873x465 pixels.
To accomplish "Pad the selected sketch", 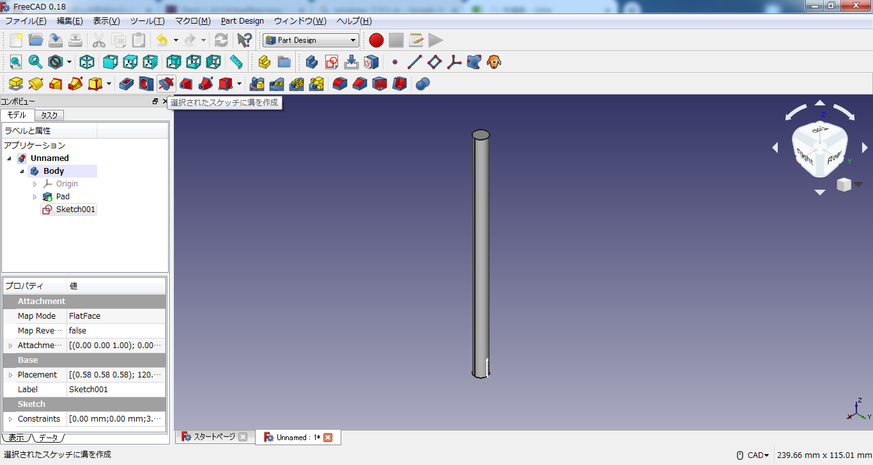I will pyautogui.click(x=16, y=84).
